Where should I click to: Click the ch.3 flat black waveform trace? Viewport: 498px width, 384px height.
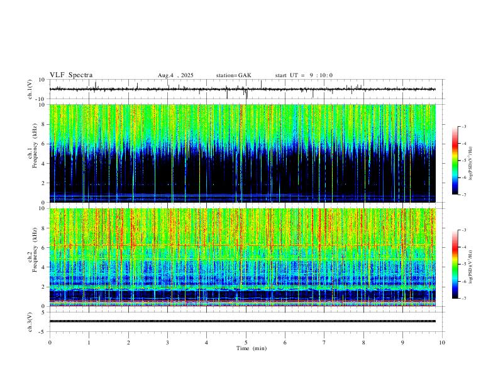tap(242, 321)
